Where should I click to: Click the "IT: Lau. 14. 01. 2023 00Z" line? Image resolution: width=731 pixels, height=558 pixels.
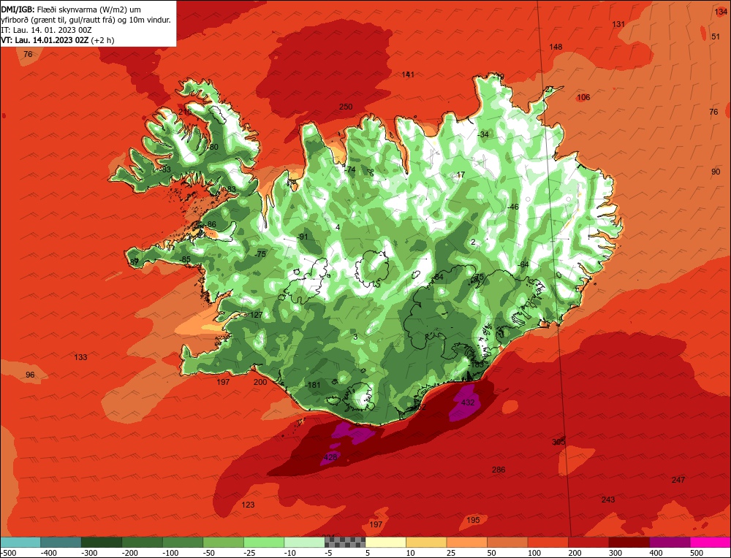click(x=47, y=30)
